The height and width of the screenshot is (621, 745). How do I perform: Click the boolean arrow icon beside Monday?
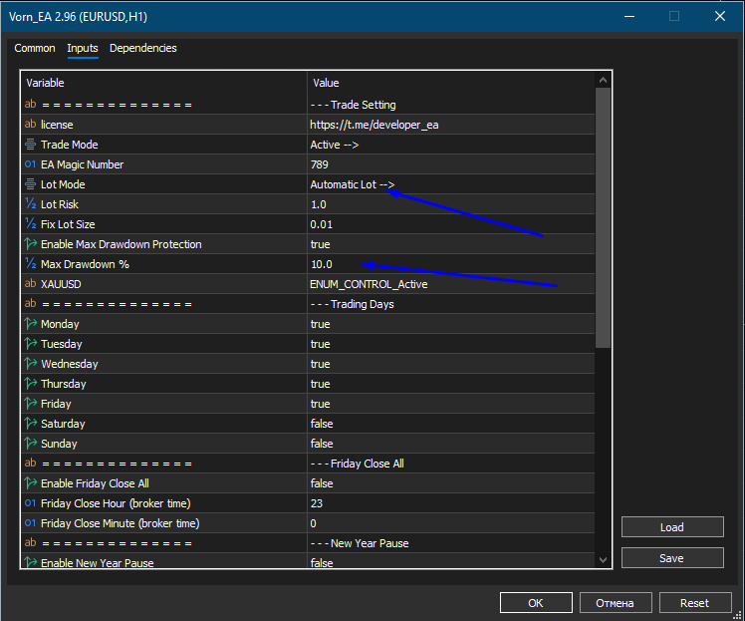[31, 324]
